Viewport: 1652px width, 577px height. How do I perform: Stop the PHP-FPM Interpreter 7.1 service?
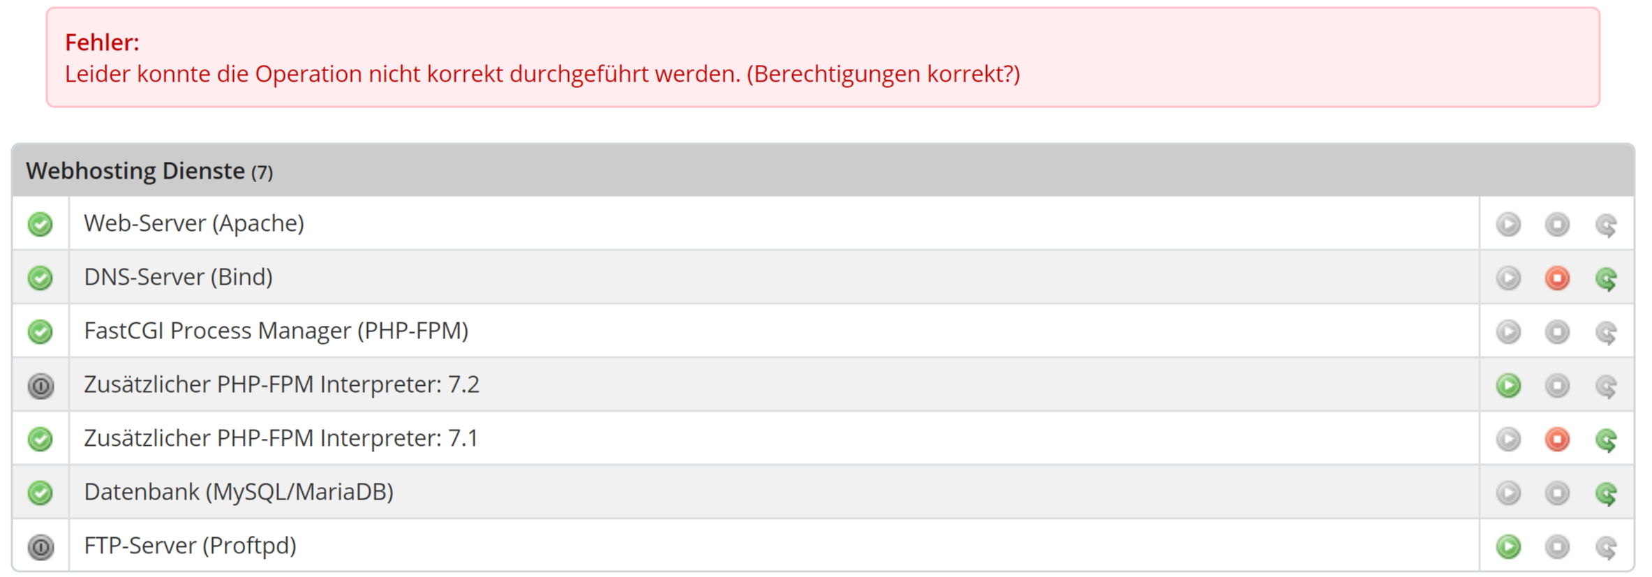1556,440
